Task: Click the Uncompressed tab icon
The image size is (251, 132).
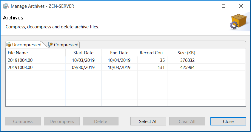Action: (x=9, y=44)
